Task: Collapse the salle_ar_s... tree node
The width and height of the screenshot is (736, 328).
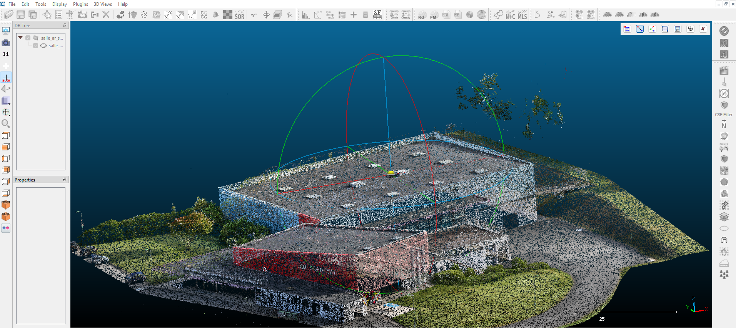Action: [20, 38]
